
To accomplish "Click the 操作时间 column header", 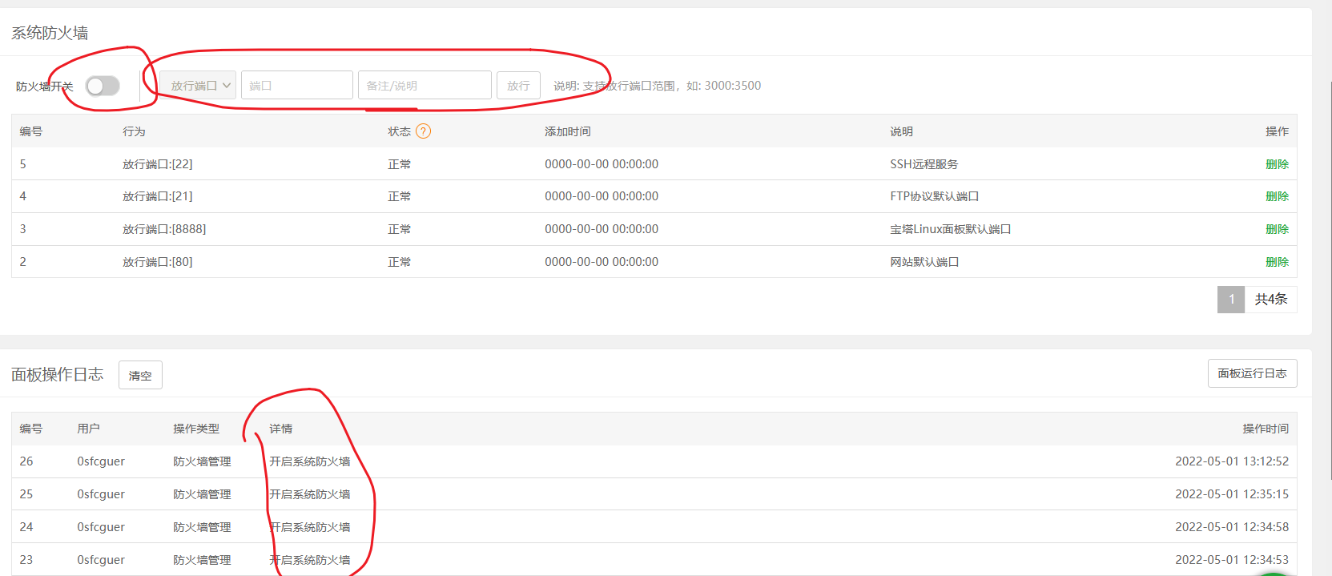I will (1266, 429).
